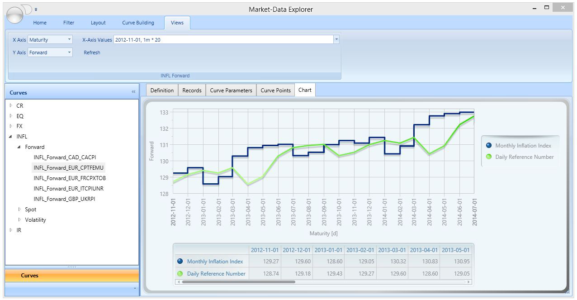
Task: Expand the Volatility tree node
Action: [19, 220]
